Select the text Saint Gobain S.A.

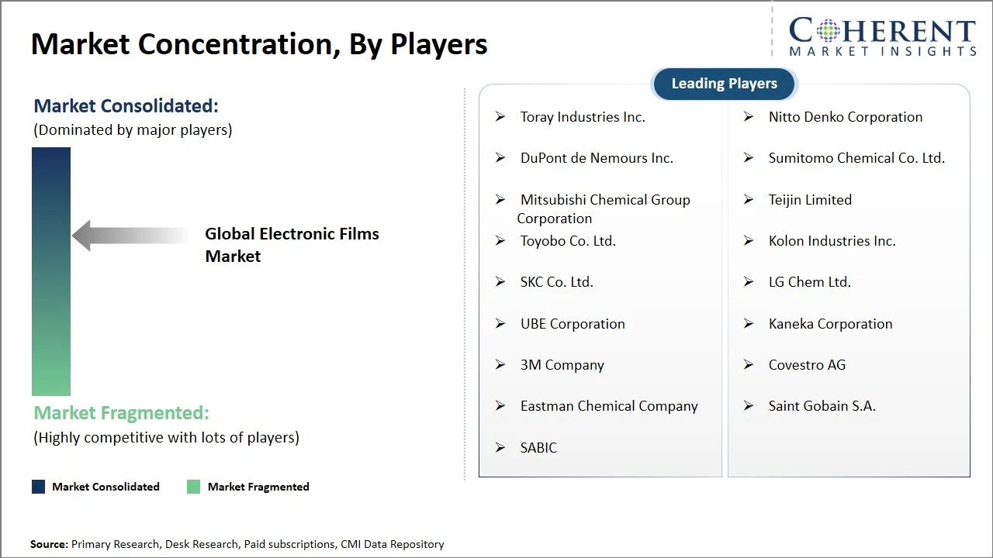click(x=822, y=406)
